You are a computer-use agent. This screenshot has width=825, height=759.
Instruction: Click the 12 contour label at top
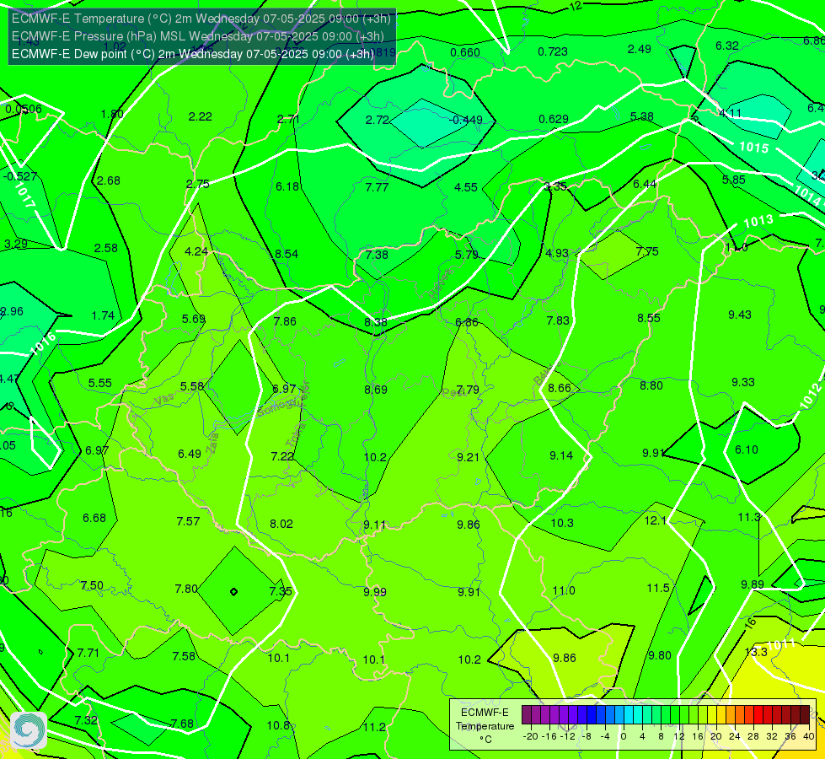click(x=576, y=6)
